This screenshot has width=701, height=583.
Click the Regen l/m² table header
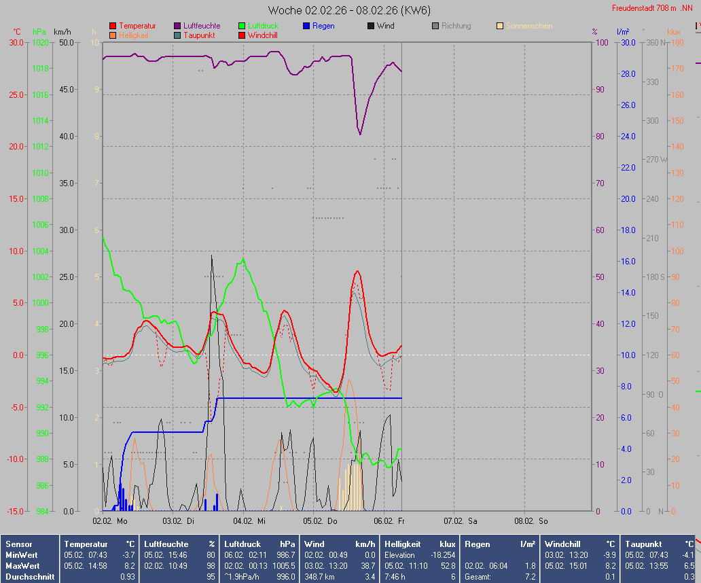click(500, 544)
